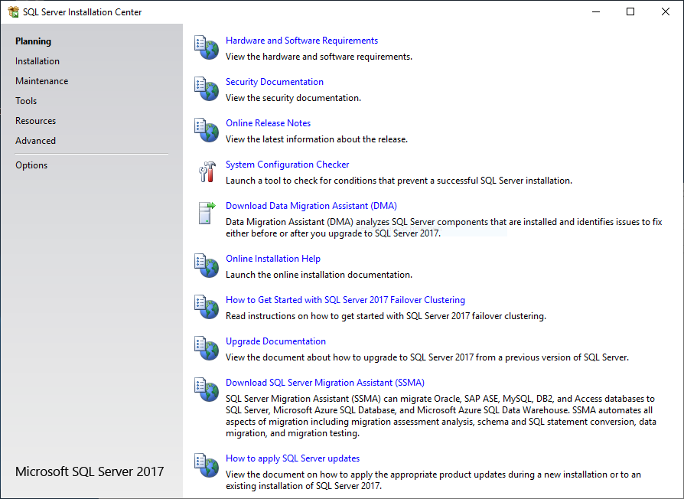Open the Failover Clustering getting started link

pos(346,300)
